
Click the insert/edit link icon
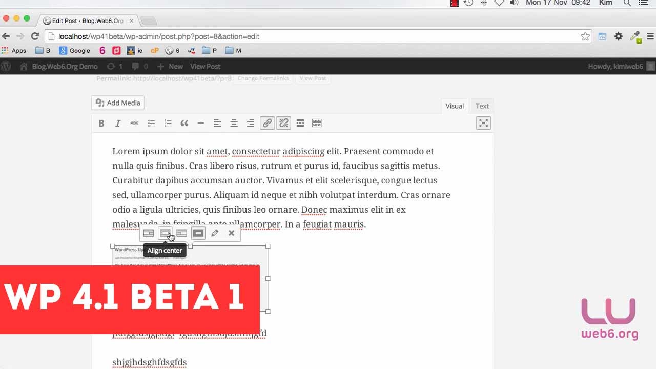tap(267, 123)
